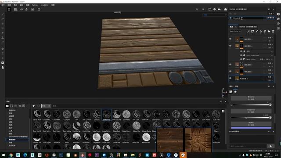Select the Projection tool
The width and height of the screenshot is (281, 158).
point(3,23)
